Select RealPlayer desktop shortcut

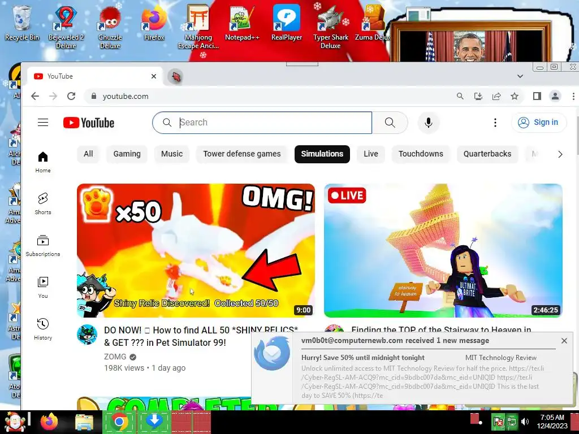tap(287, 22)
